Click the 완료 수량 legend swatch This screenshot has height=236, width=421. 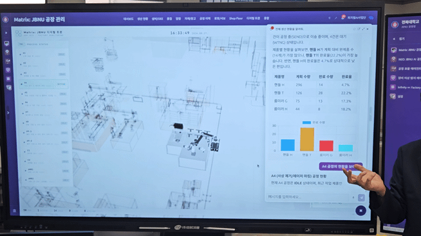coord(306,122)
